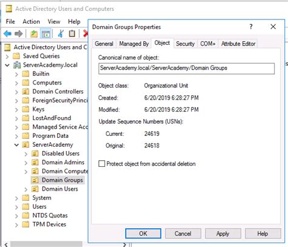Screen dimensions: 288x247
Task: Expand the Saved Queries node
Action: [7, 56]
